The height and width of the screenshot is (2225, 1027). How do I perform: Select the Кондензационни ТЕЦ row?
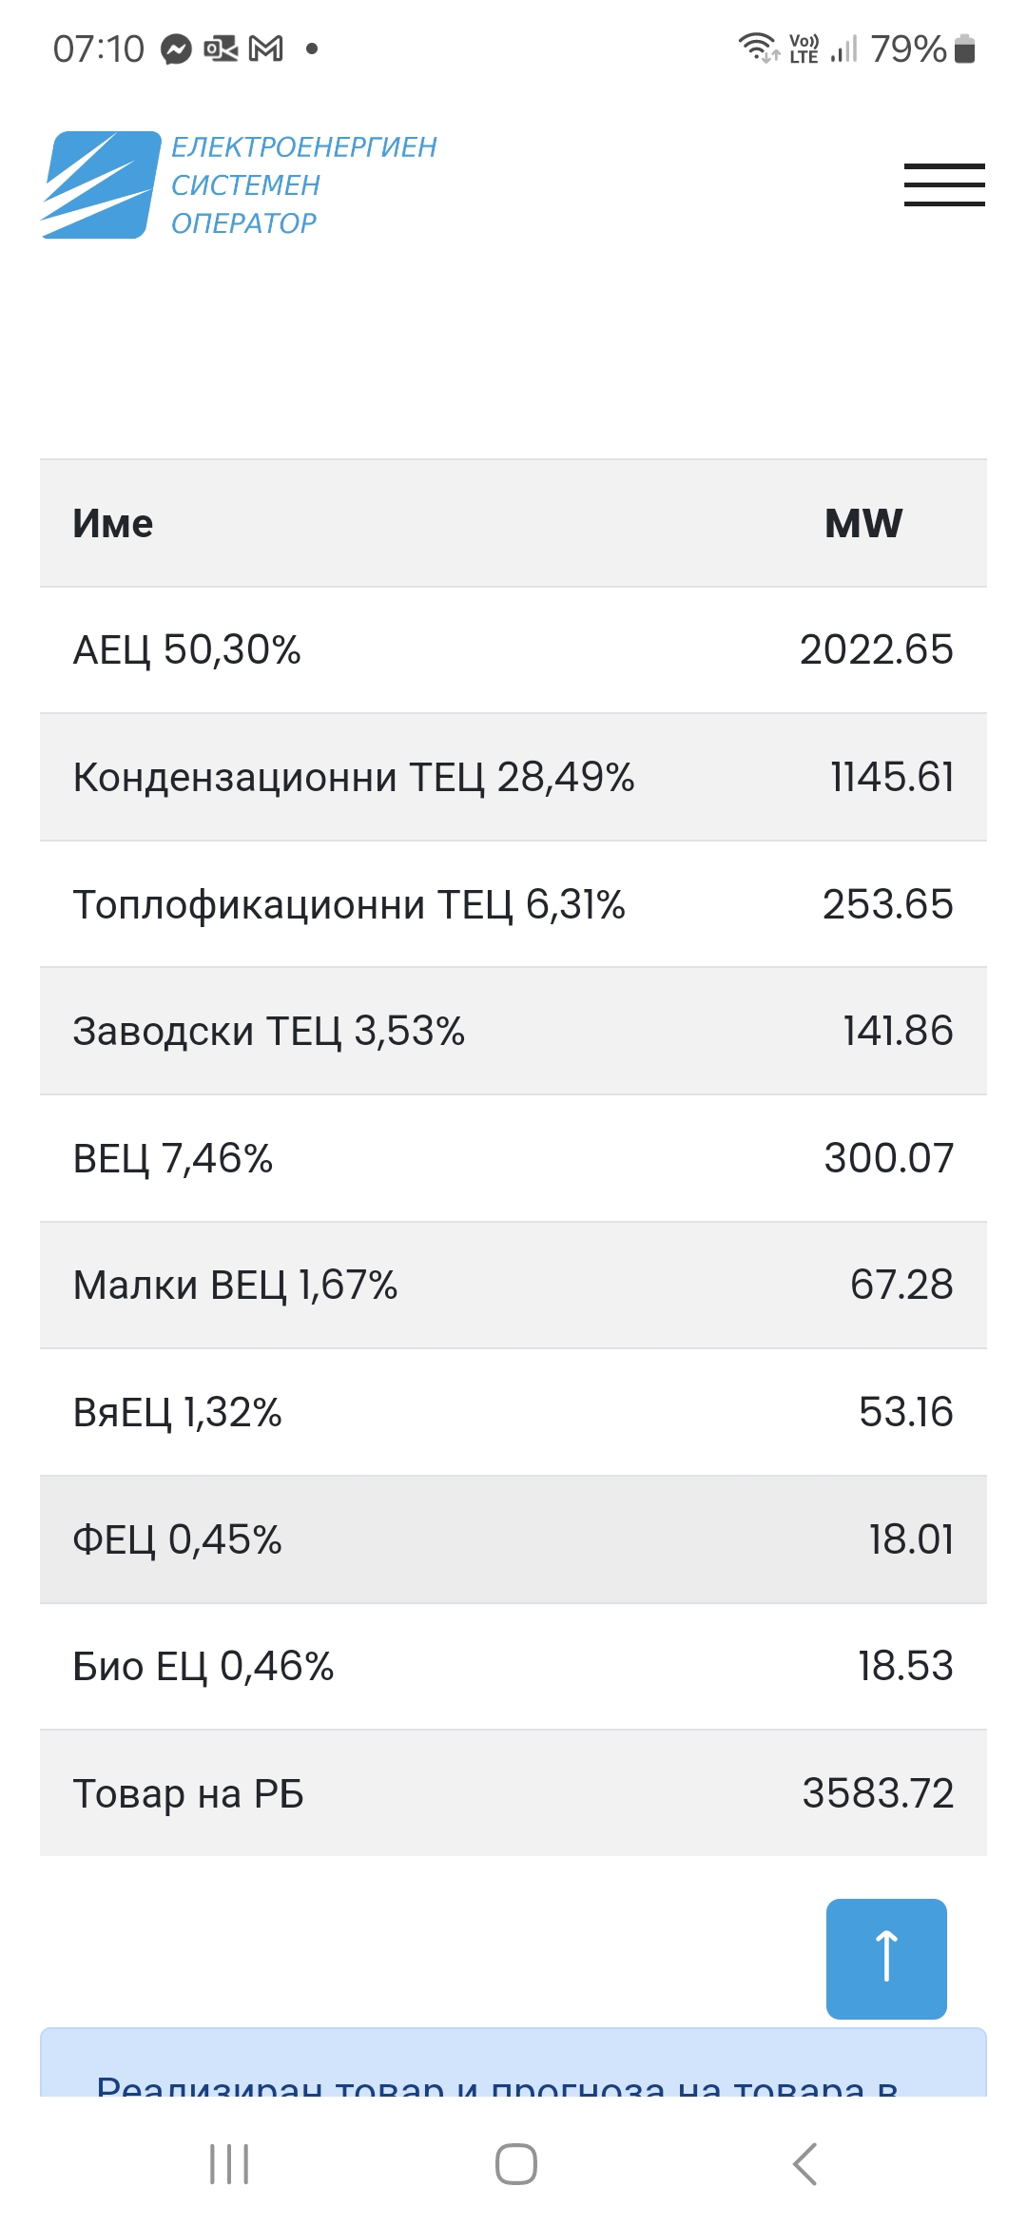click(x=513, y=777)
